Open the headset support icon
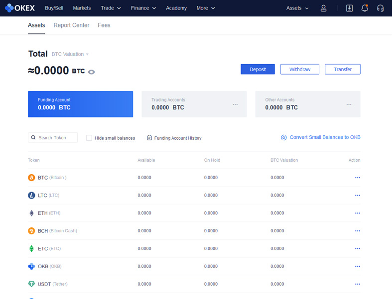The width and height of the screenshot is (392, 299). point(380,8)
